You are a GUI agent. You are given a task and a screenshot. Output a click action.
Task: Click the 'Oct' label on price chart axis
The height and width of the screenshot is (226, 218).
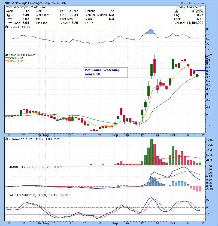(x=173, y=135)
